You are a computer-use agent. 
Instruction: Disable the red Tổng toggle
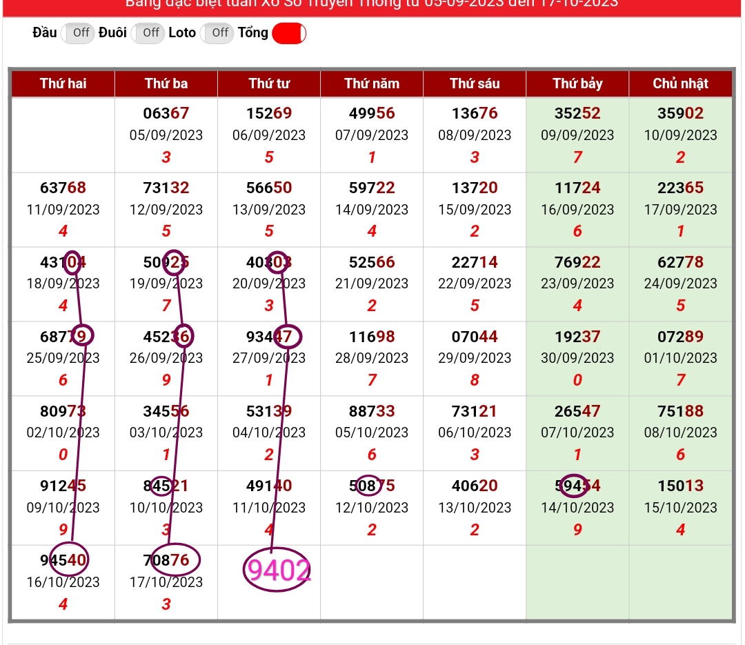pyautogui.click(x=289, y=33)
